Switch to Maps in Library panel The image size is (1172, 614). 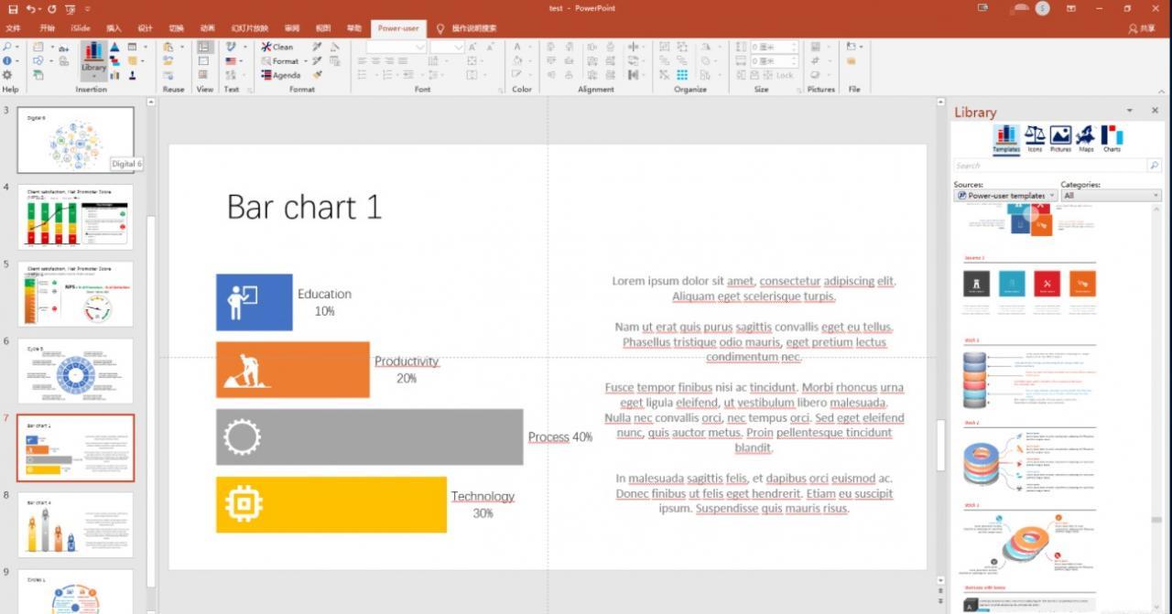[1086, 138]
